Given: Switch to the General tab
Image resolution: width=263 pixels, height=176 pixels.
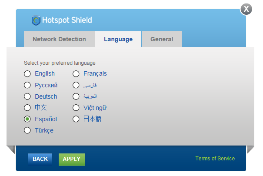Looking at the screenshot, I should (162, 39).
